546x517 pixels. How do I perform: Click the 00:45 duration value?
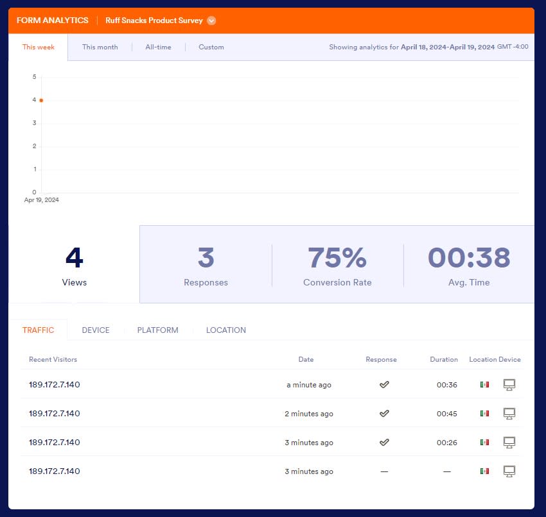point(447,414)
